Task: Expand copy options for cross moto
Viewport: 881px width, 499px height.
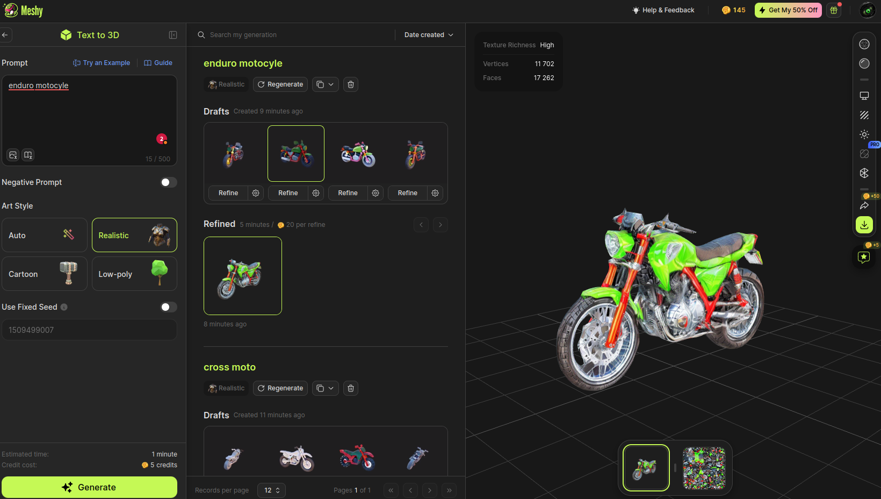Action: click(x=326, y=388)
